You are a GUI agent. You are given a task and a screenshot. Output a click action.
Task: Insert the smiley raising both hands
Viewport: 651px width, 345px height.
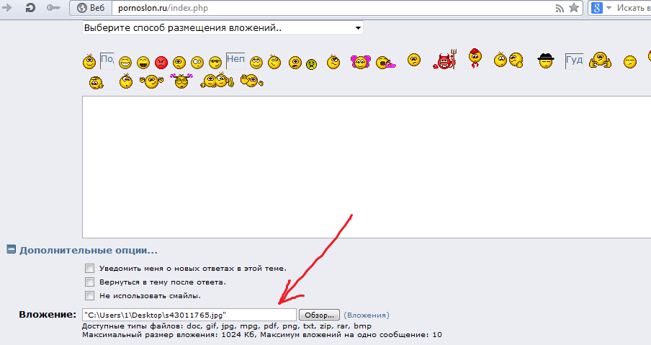click(x=151, y=81)
